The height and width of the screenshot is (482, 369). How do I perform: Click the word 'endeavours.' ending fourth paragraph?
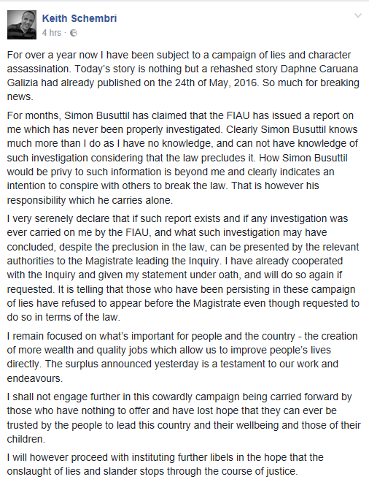[35, 378]
